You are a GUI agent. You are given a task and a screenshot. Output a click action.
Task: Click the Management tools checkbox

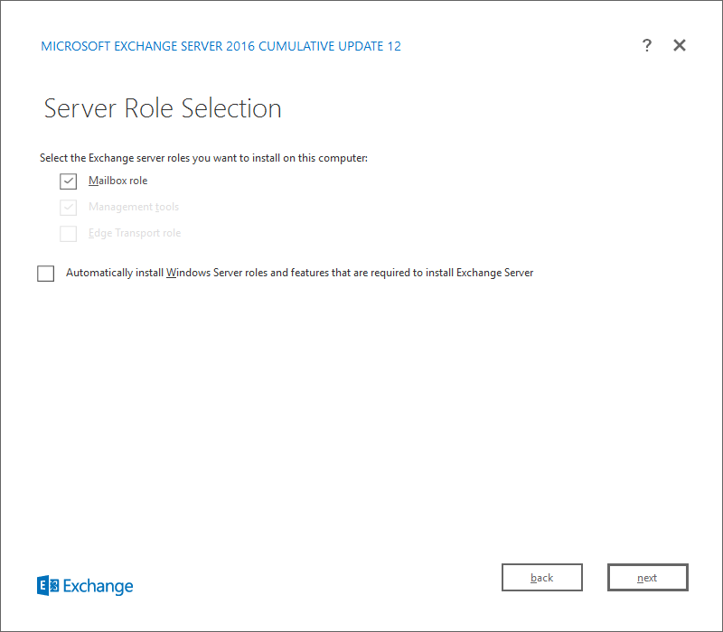[x=69, y=208]
